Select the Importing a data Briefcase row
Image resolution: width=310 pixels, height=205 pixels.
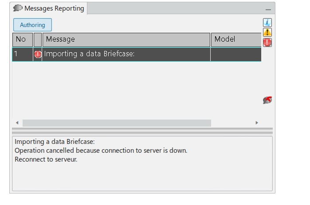(x=126, y=54)
